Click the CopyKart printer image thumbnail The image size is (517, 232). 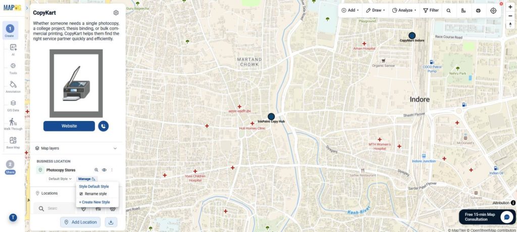[x=76, y=83]
